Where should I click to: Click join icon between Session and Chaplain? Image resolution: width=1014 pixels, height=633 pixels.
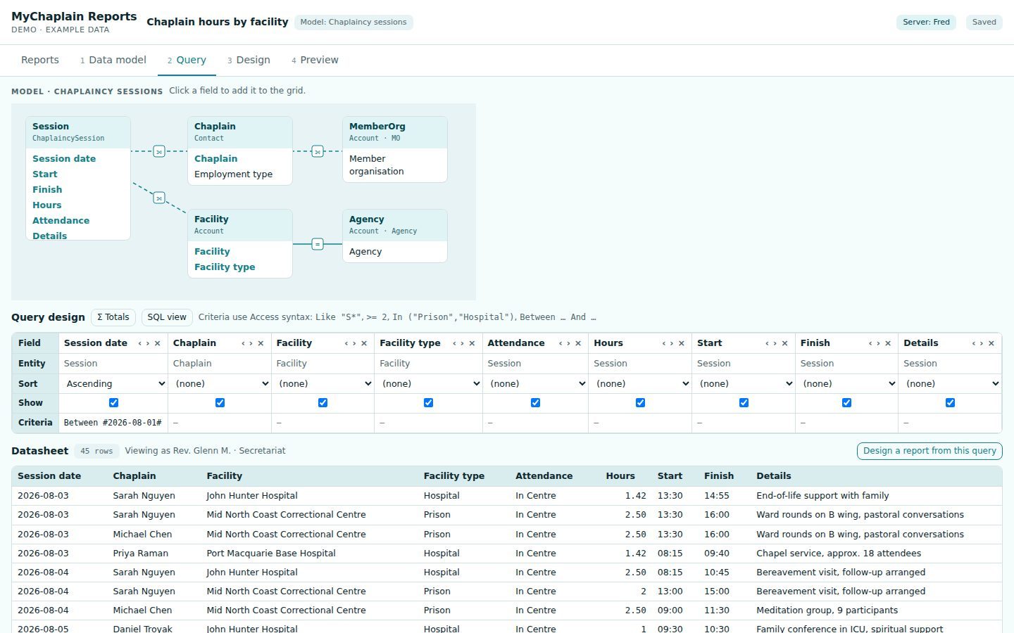click(x=159, y=151)
